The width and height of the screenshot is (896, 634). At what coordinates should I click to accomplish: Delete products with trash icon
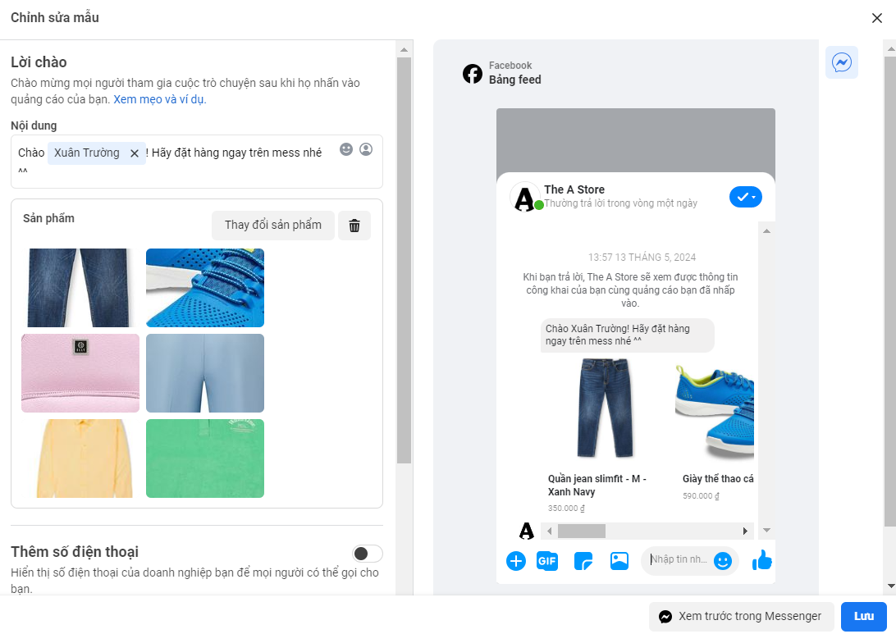354,225
